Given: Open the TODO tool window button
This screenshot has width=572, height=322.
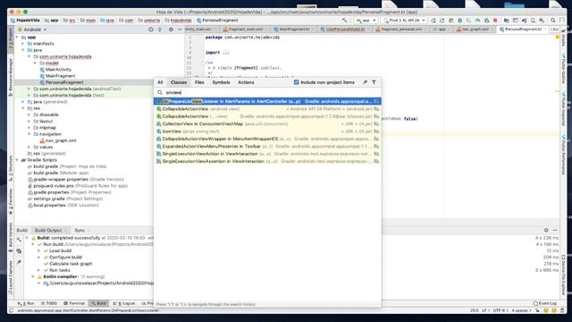Looking at the screenshot, I should (49, 303).
